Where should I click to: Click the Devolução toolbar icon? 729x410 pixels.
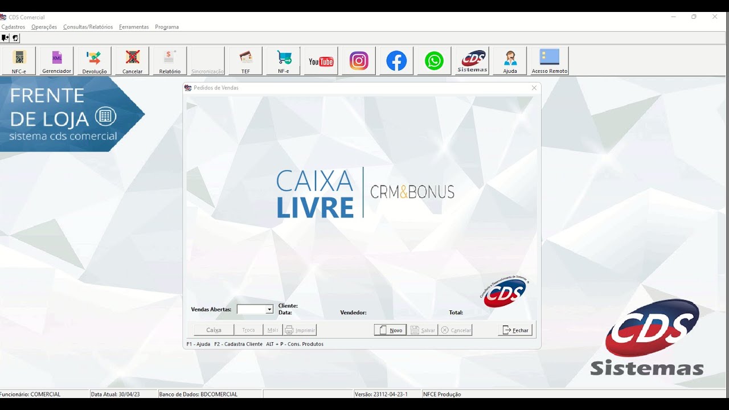click(x=95, y=61)
